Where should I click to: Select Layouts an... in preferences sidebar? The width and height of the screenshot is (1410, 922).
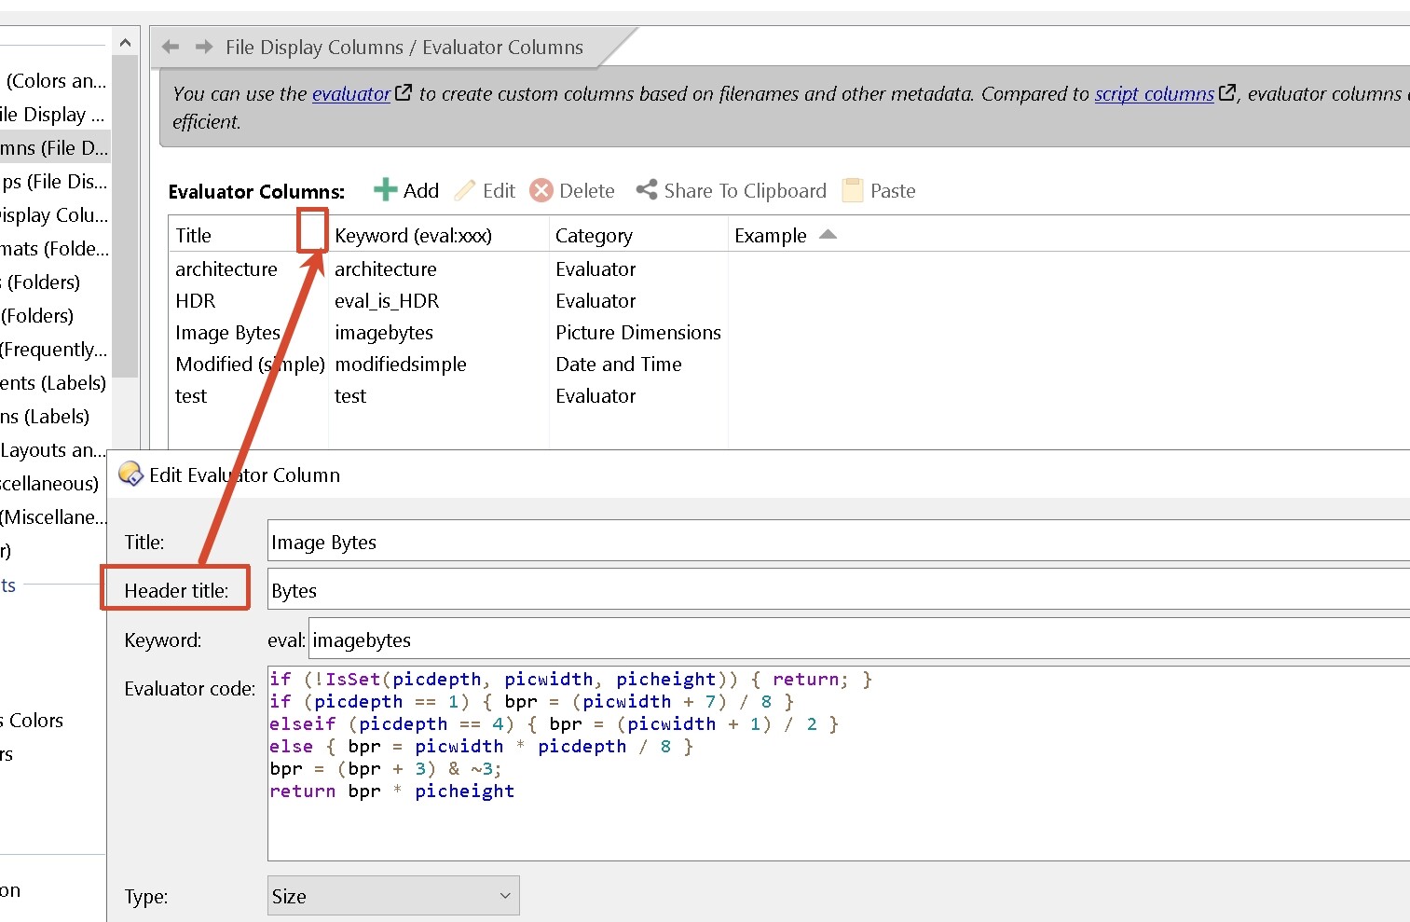coord(53,450)
